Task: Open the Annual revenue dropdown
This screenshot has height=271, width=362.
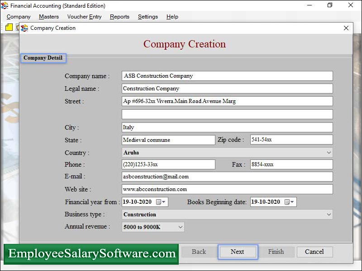Action: pyautogui.click(x=180, y=227)
